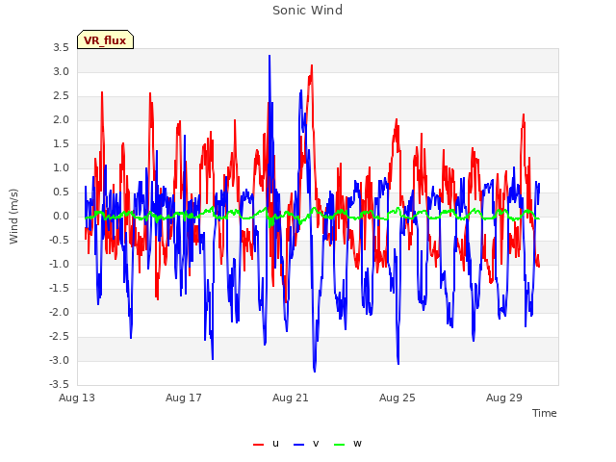The image size is (616, 462).
Task: Click the 'Aug 17' x-axis tick label
Action: [184, 398]
